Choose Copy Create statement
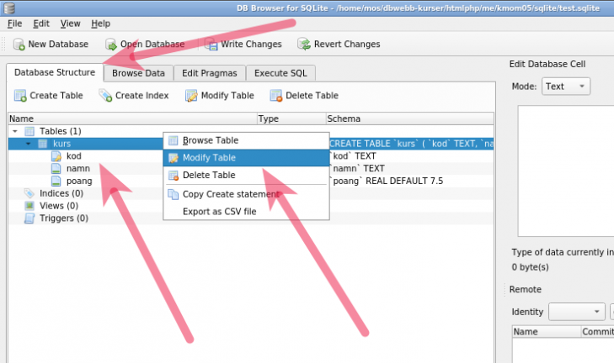 (246, 194)
